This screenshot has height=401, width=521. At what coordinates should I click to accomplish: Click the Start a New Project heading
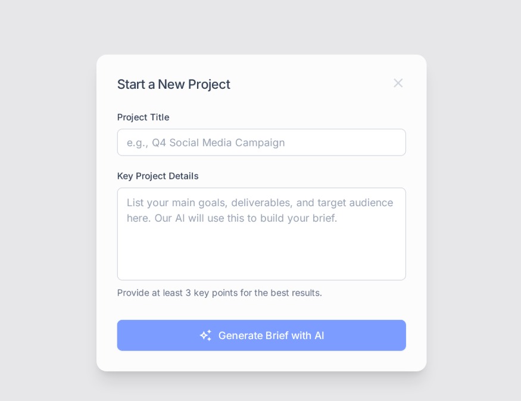pos(173,85)
